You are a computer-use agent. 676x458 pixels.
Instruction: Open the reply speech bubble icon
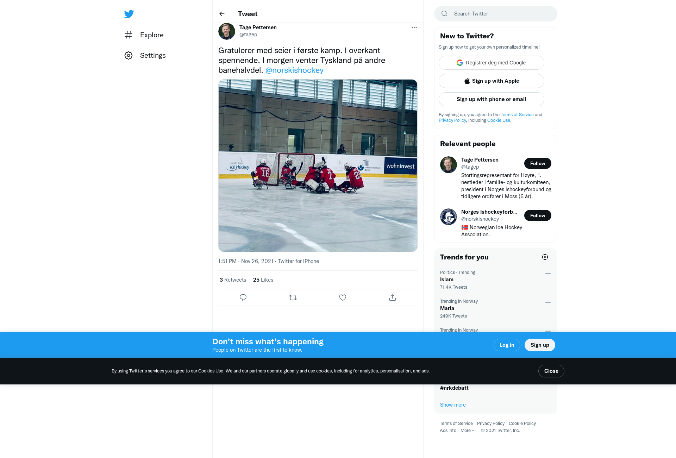pyautogui.click(x=243, y=297)
